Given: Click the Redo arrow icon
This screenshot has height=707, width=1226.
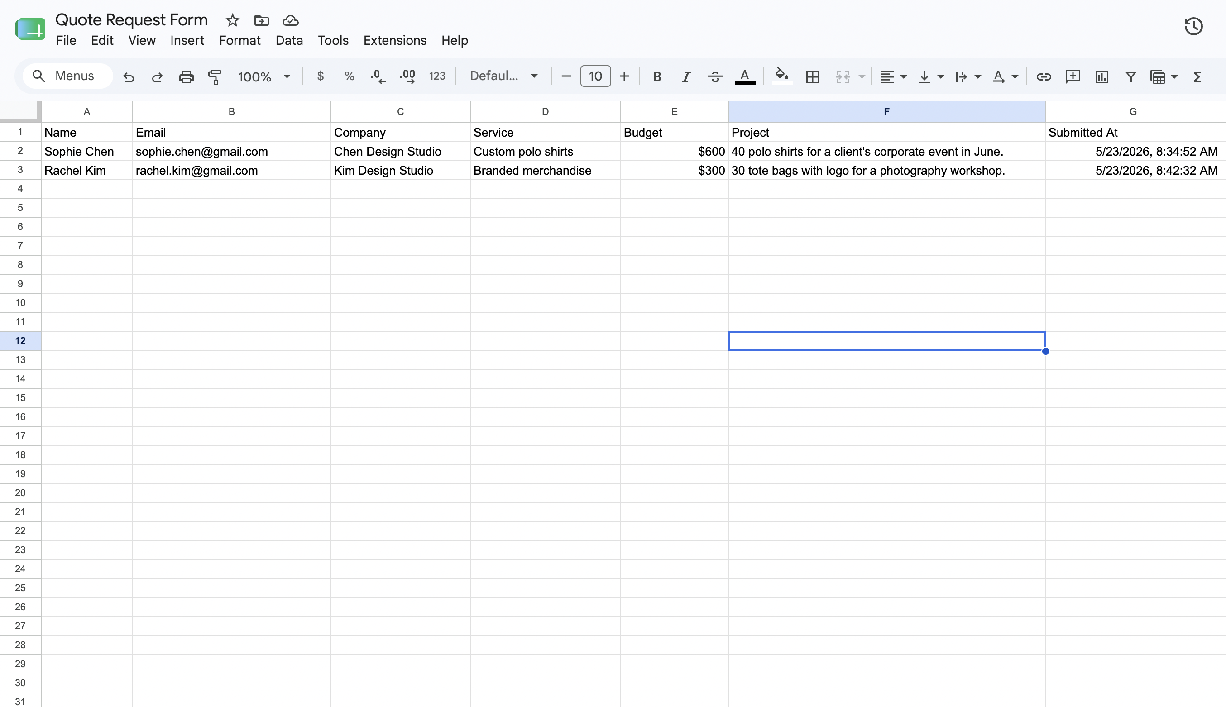Looking at the screenshot, I should pyautogui.click(x=157, y=77).
